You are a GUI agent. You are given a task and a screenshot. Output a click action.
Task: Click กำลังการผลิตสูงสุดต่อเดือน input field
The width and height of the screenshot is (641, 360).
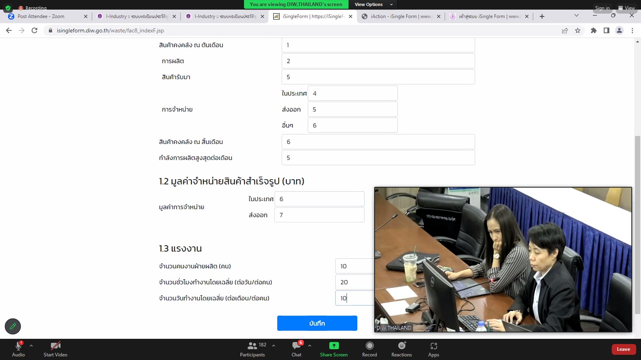[x=378, y=158]
